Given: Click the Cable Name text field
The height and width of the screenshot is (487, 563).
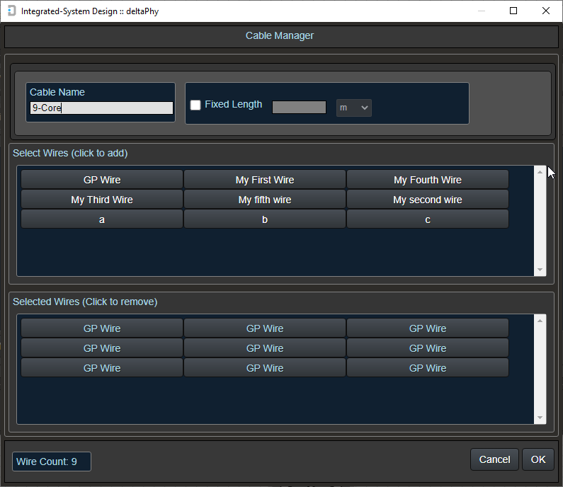Looking at the screenshot, I should pyautogui.click(x=101, y=108).
